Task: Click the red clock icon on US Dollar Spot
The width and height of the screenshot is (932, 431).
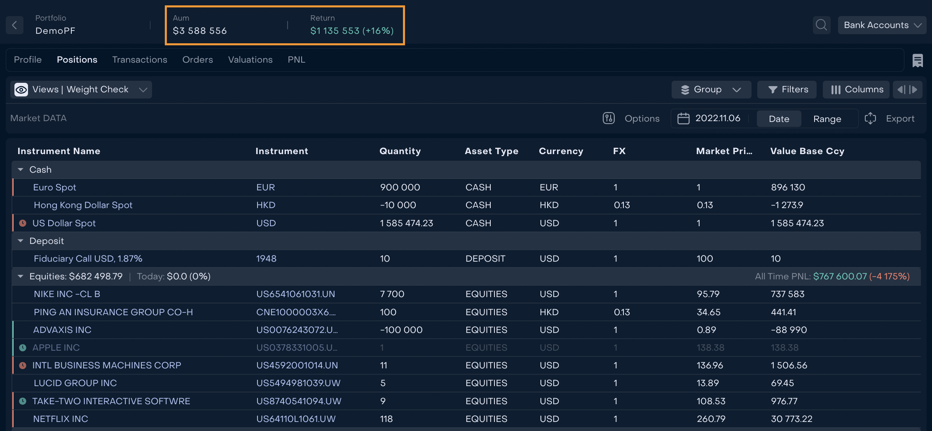Action: click(23, 223)
